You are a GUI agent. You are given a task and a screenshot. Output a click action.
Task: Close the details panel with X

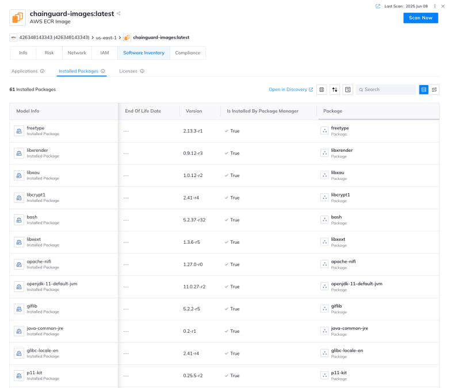coord(443,6)
